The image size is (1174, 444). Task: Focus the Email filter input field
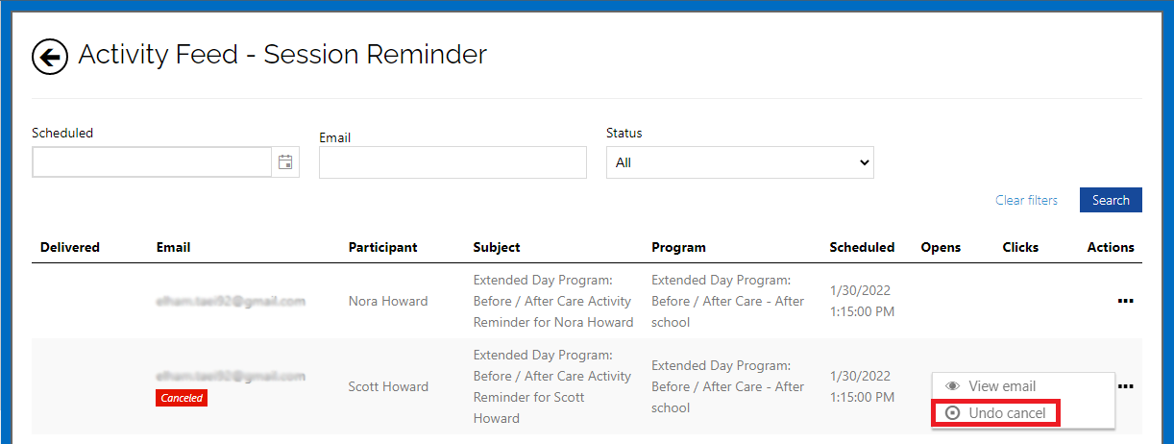click(452, 162)
